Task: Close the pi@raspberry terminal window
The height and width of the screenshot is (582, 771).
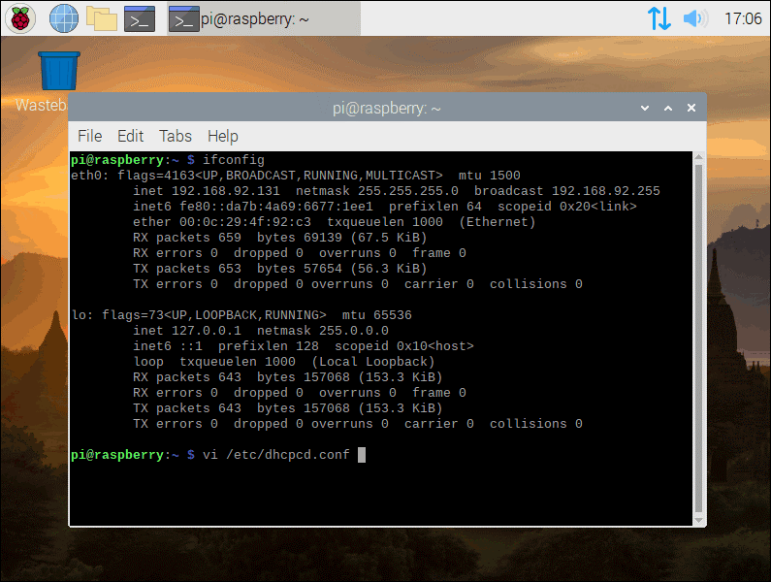Action: [691, 108]
